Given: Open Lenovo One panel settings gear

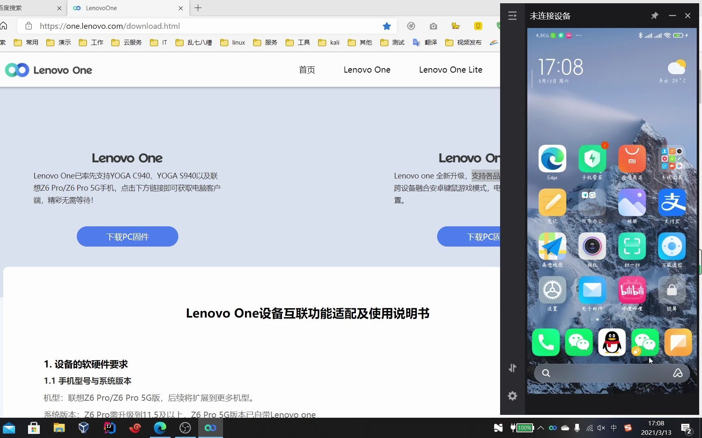Looking at the screenshot, I should pyautogui.click(x=512, y=396).
